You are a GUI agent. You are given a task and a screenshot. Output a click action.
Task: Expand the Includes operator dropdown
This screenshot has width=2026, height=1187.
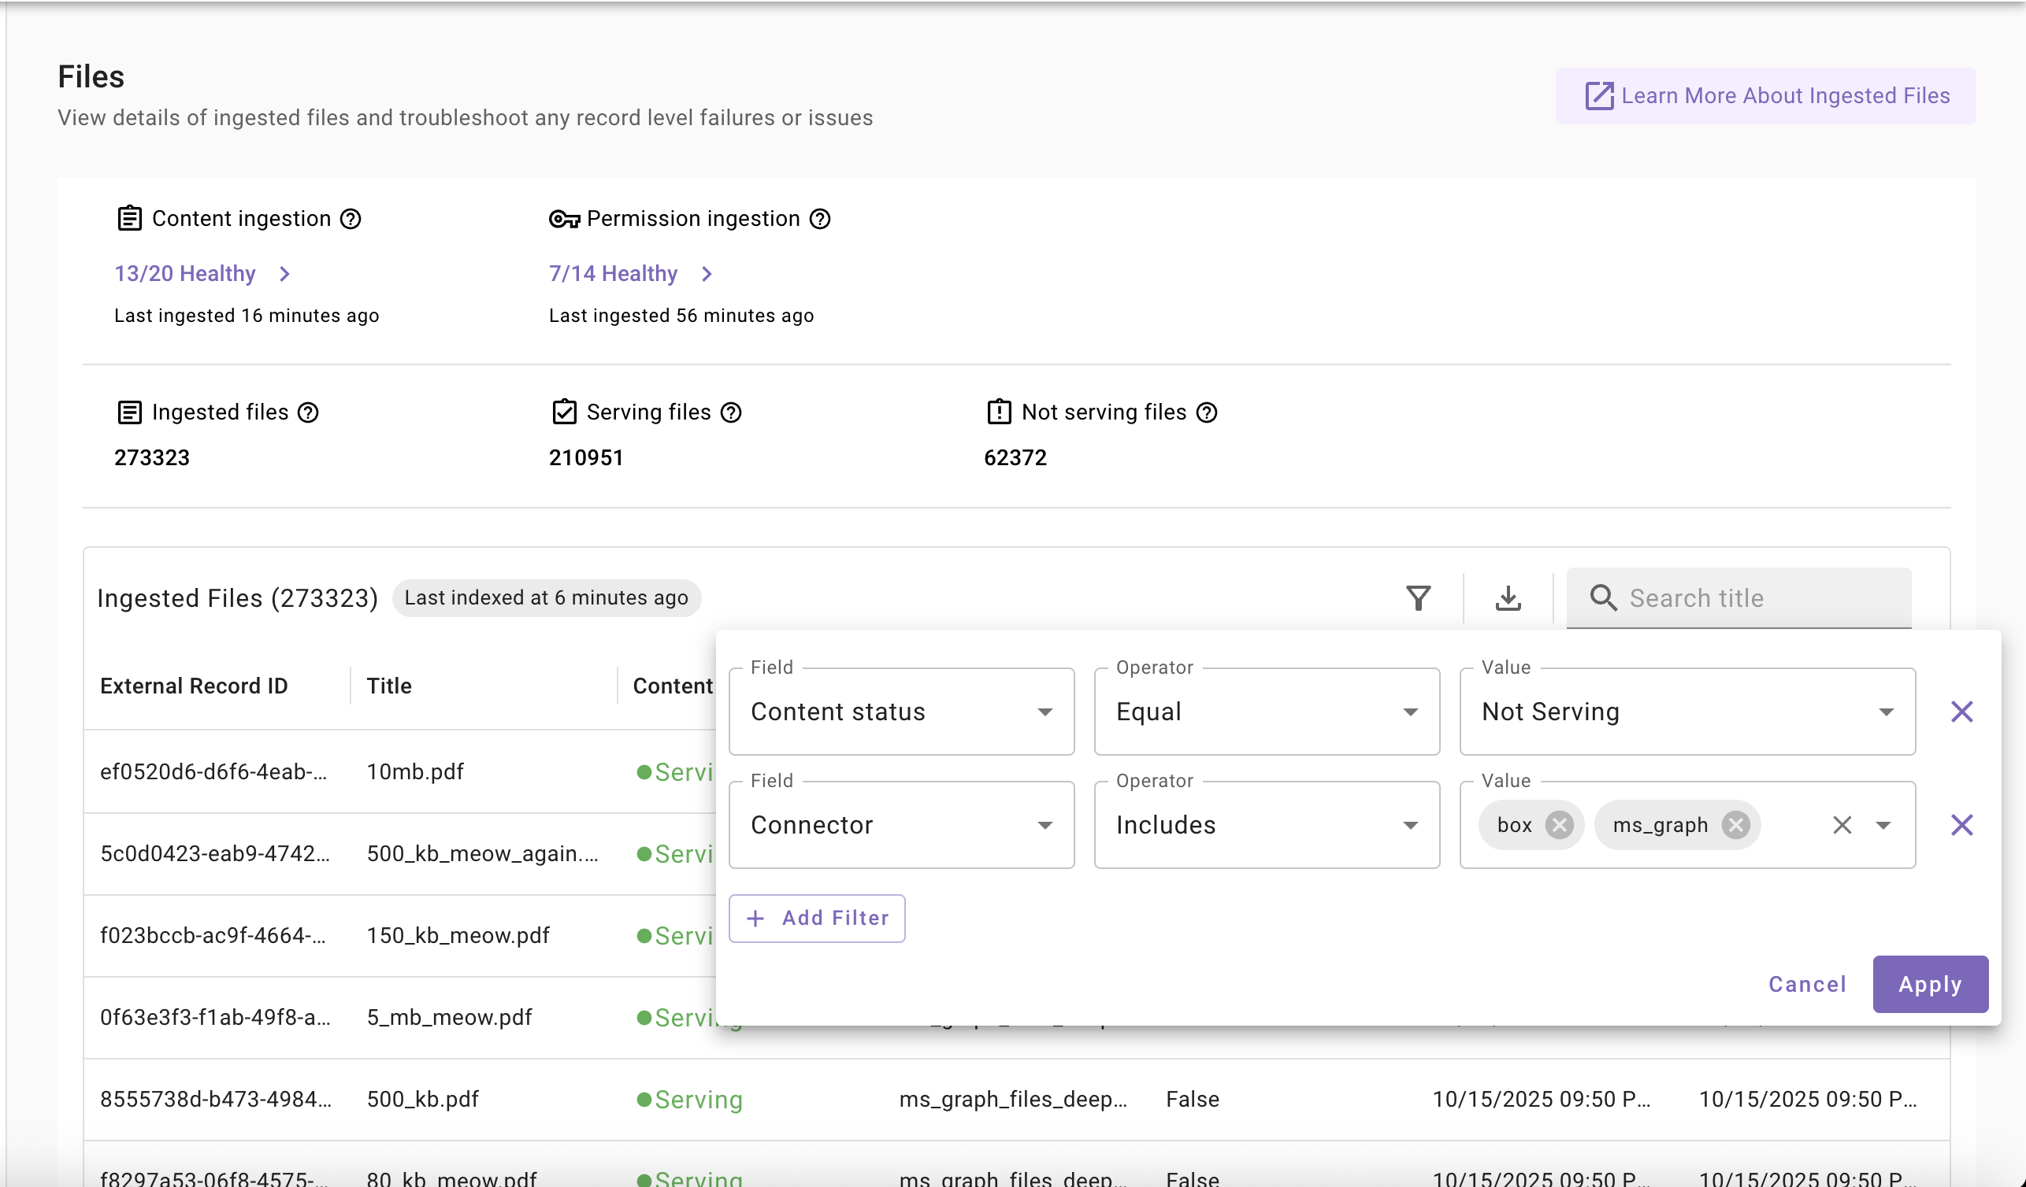pos(1267,825)
